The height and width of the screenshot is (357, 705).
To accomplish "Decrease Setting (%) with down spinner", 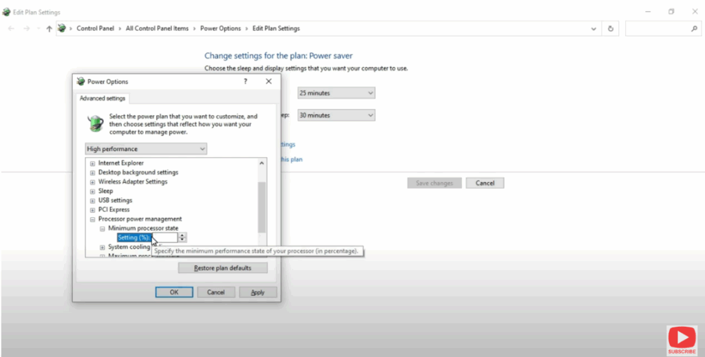I will pos(182,240).
